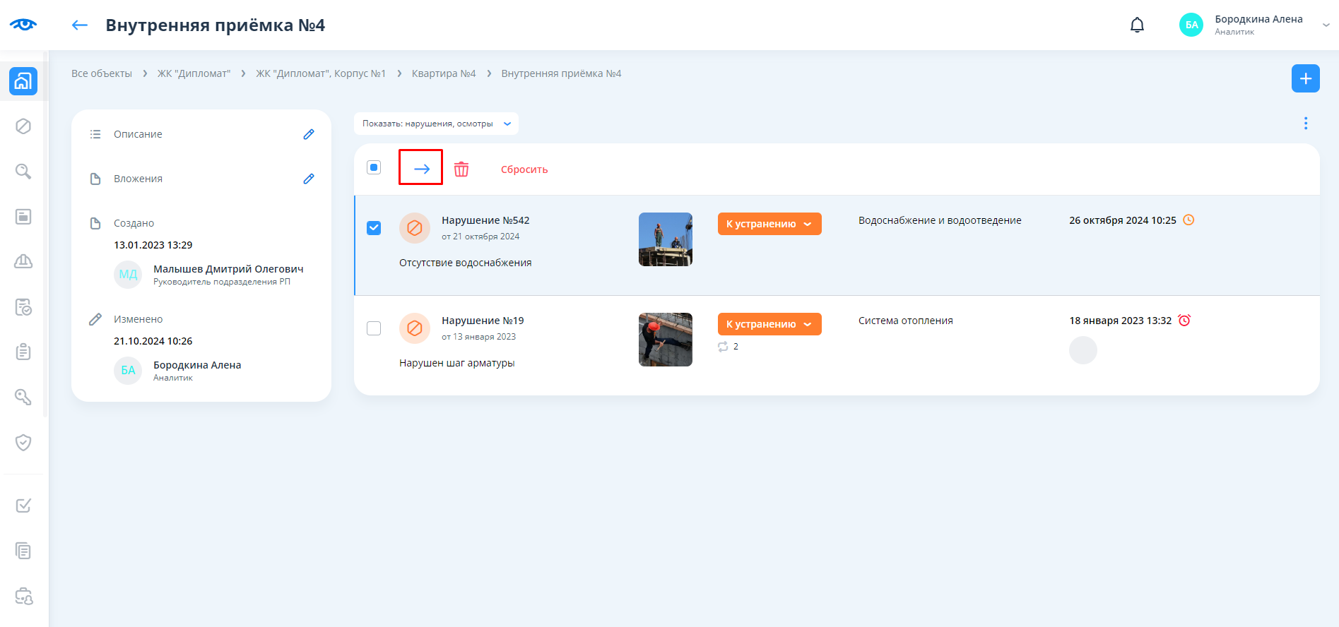Select the Нарушение №19 checkbox
The height and width of the screenshot is (627, 1339).
coord(374,328)
